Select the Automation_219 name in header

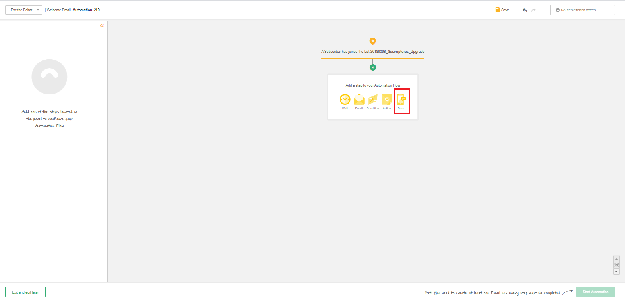(86, 10)
